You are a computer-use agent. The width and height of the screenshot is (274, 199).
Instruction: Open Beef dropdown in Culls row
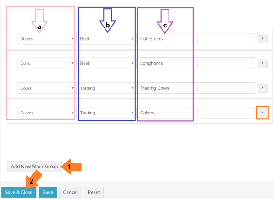pyautogui.click(x=106, y=63)
